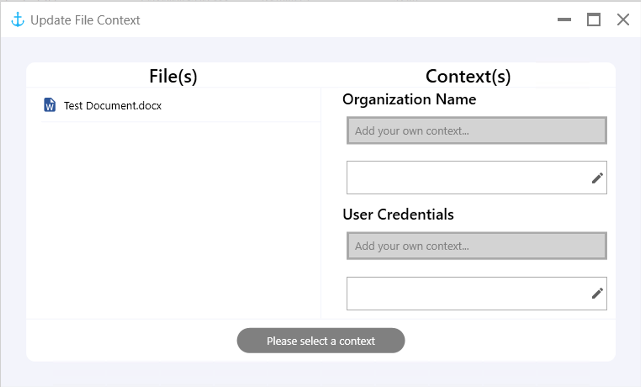This screenshot has height=387, width=641.
Task: Click the 'Update File Context' window title text
Action: coord(85,20)
